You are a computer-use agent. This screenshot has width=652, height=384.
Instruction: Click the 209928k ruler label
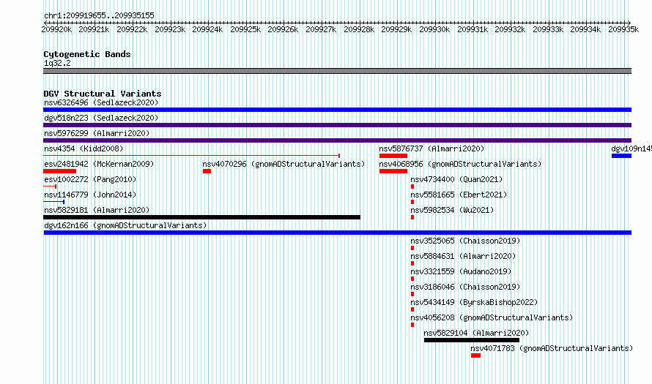pyautogui.click(x=359, y=30)
